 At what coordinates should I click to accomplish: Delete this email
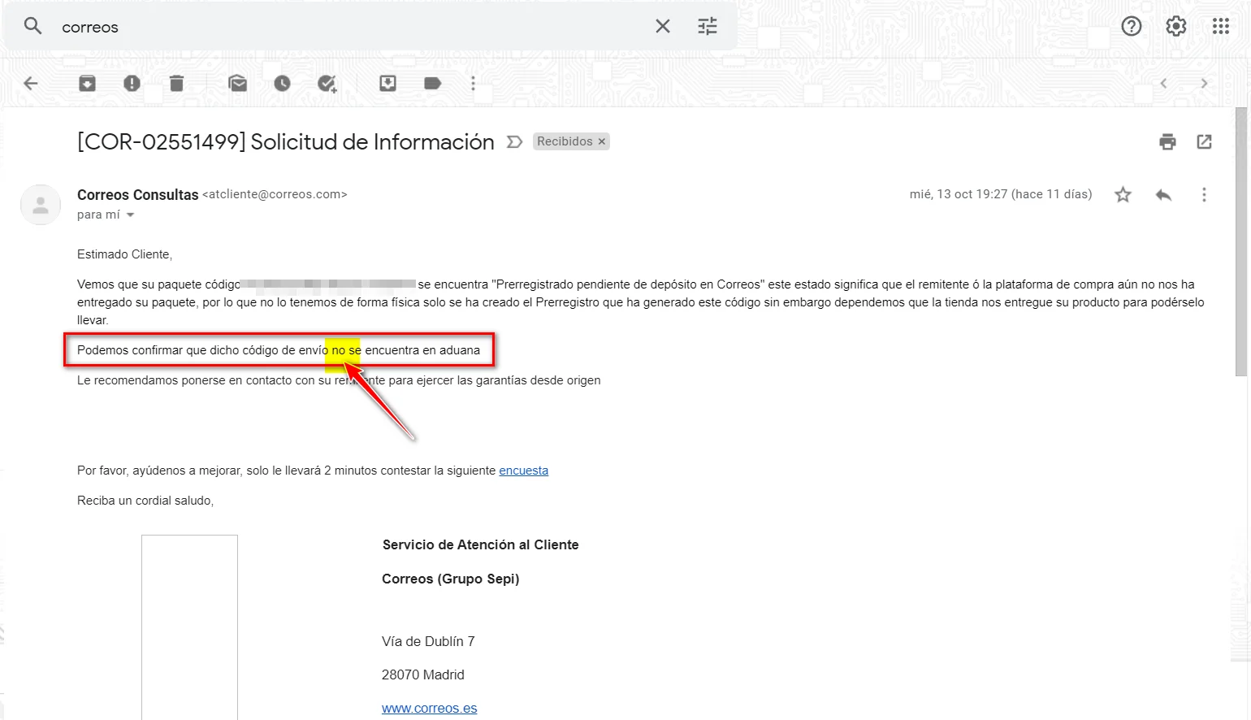coord(176,83)
